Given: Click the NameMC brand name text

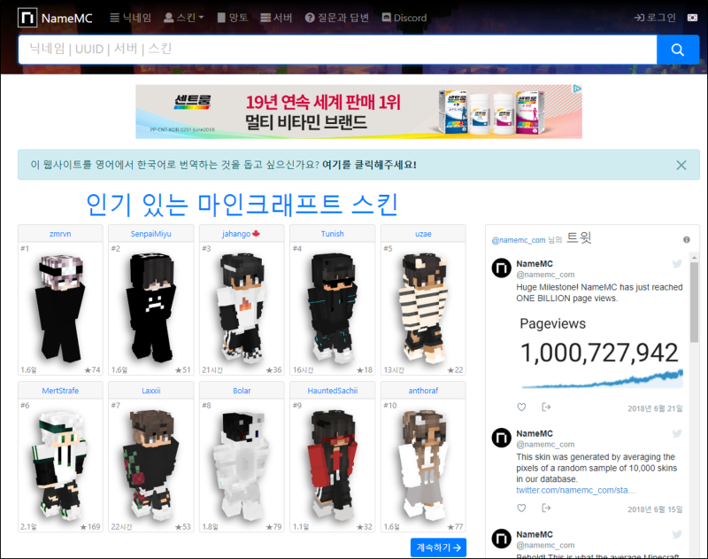Looking at the screenshot, I should [x=67, y=18].
